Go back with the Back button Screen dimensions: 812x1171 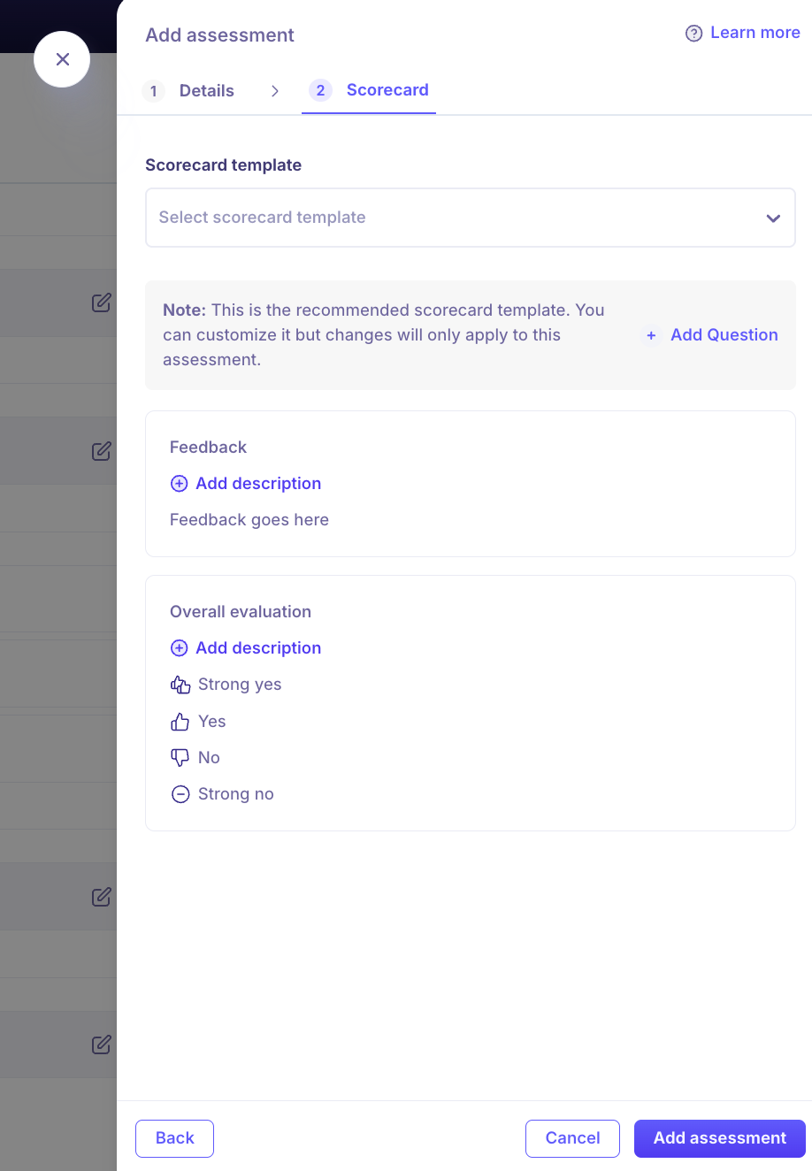click(174, 1138)
